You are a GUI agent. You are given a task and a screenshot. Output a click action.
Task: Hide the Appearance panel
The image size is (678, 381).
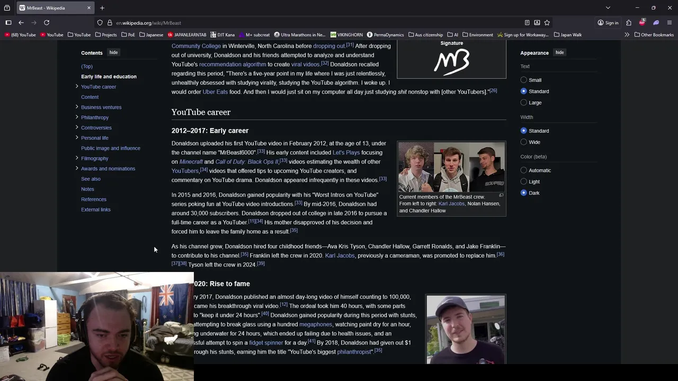click(x=559, y=52)
